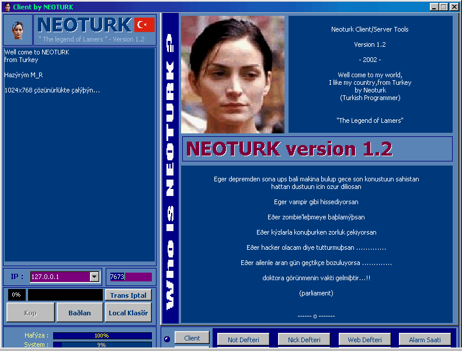The width and height of the screenshot is (462, 351).
Task: Click the avatar icon in the top-left panel
Action: click(18, 30)
